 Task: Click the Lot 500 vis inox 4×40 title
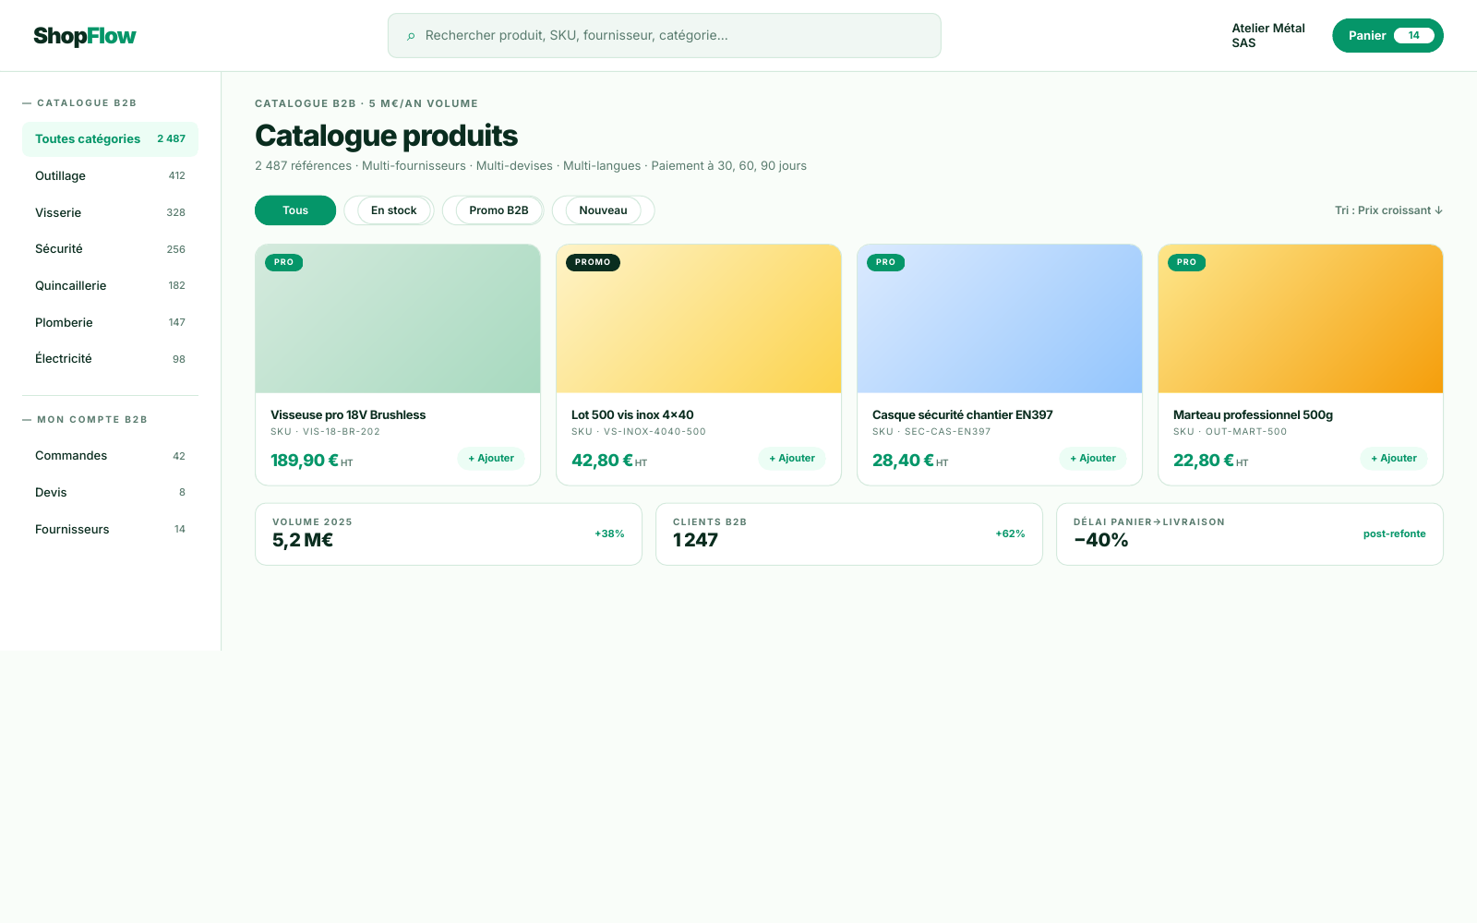click(632, 415)
